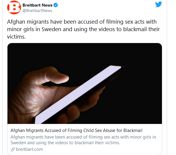The image size is (176, 155).
Task: Follow the breitbart.com domain link
Action: click(29, 149)
